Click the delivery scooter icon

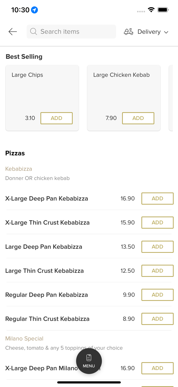pyautogui.click(x=128, y=31)
